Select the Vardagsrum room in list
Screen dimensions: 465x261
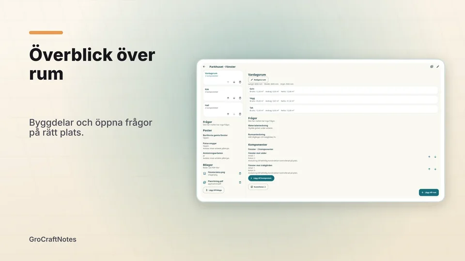point(223,78)
